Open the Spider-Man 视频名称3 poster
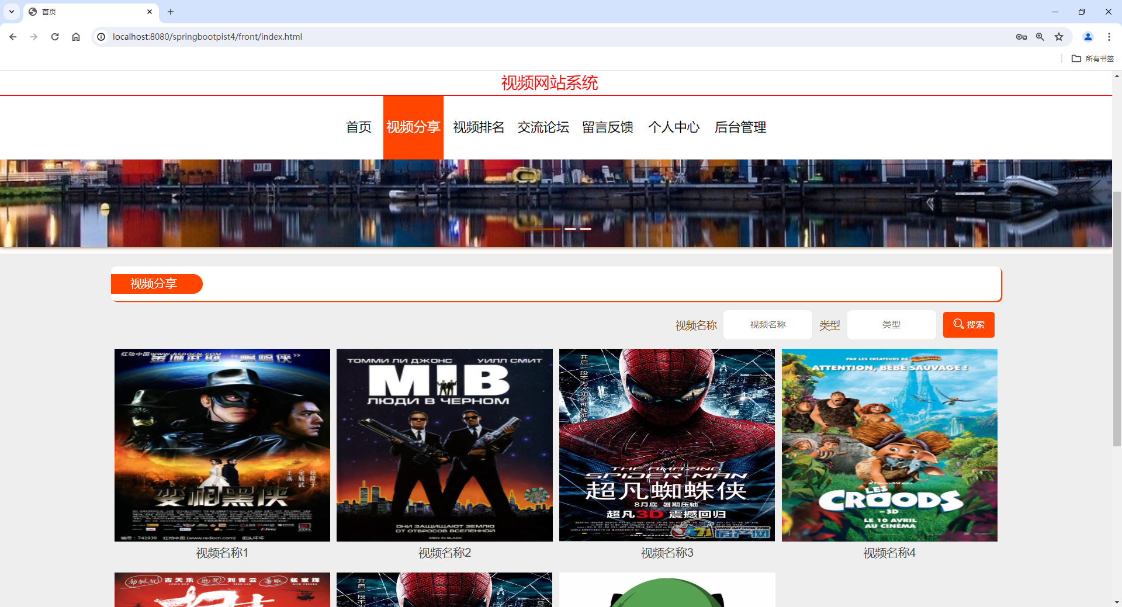 tap(667, 445)
